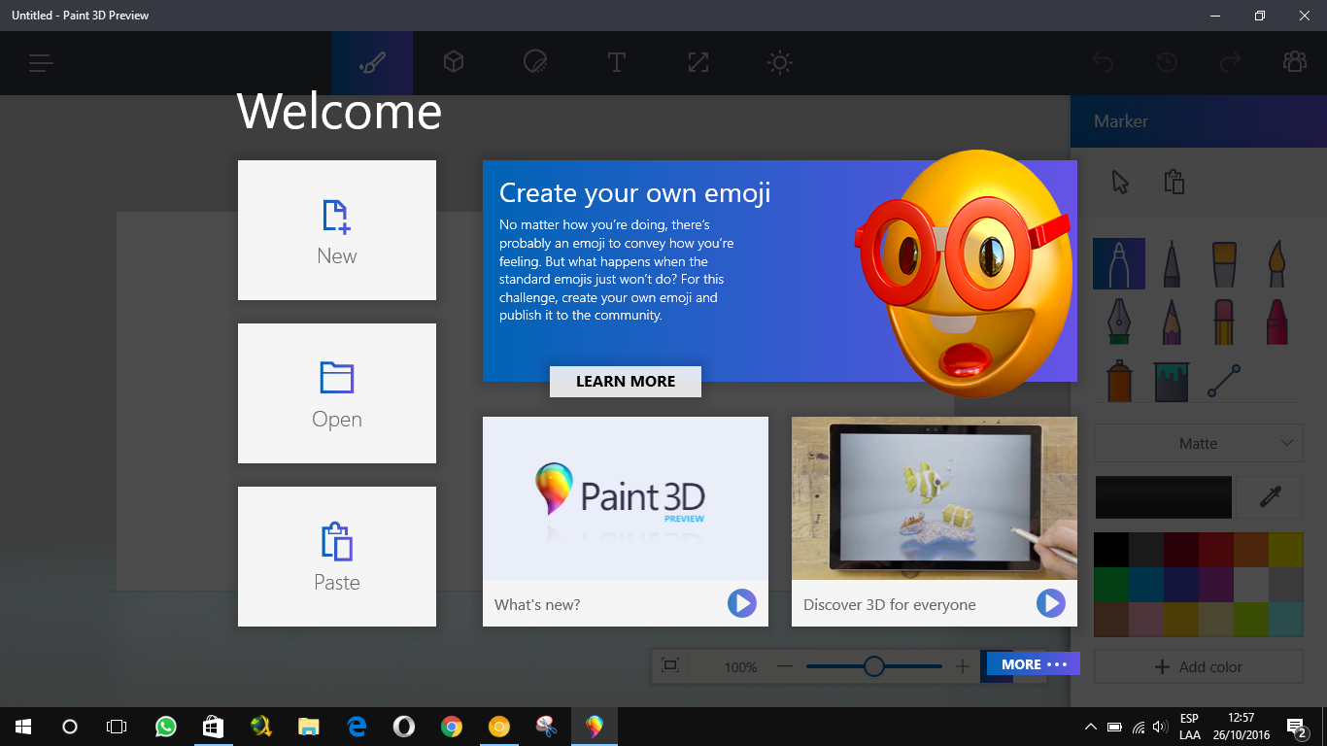The width and height of the screenshot is (1327, 746).
Task: Expand the MORE zoom options
Action: [x=1032, y=663]
